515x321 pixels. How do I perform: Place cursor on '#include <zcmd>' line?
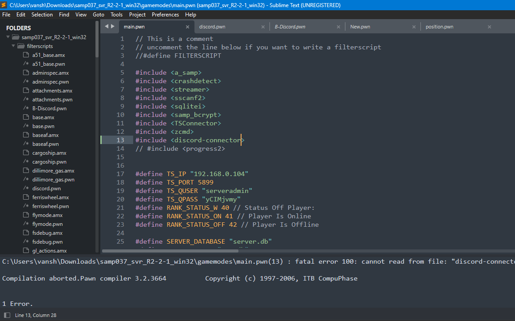point(165,132)
